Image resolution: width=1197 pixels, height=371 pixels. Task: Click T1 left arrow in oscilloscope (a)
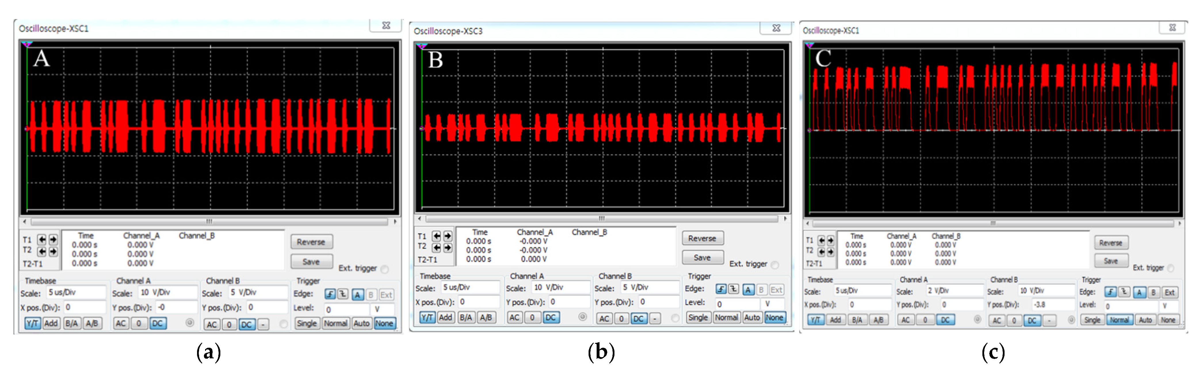(42, 239)
